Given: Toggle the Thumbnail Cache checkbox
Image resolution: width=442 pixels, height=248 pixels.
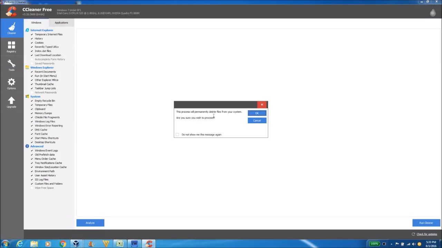Looking at the screenshot, I should (32, 84).
